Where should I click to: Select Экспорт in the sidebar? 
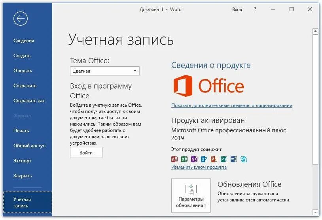(22, 161)
